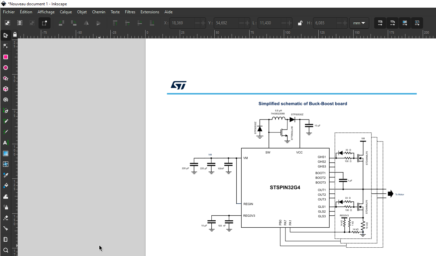
Task: Click the STSPIN32G4 chip label
Action: click(x=285, y=187)
